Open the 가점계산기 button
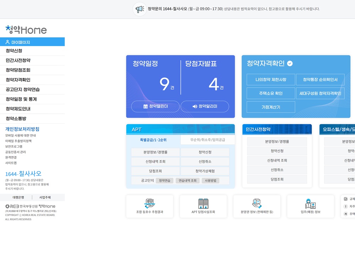The width and height of the screenshot is (355, 254). point(271,107)
